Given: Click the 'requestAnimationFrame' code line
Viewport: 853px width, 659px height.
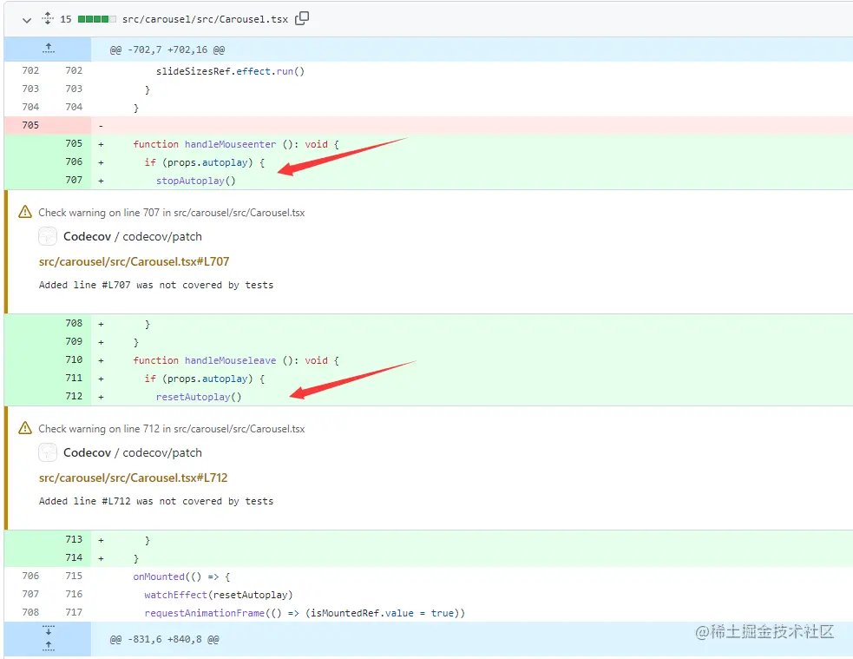Looking at the screenshot, I should click(305, 613).
